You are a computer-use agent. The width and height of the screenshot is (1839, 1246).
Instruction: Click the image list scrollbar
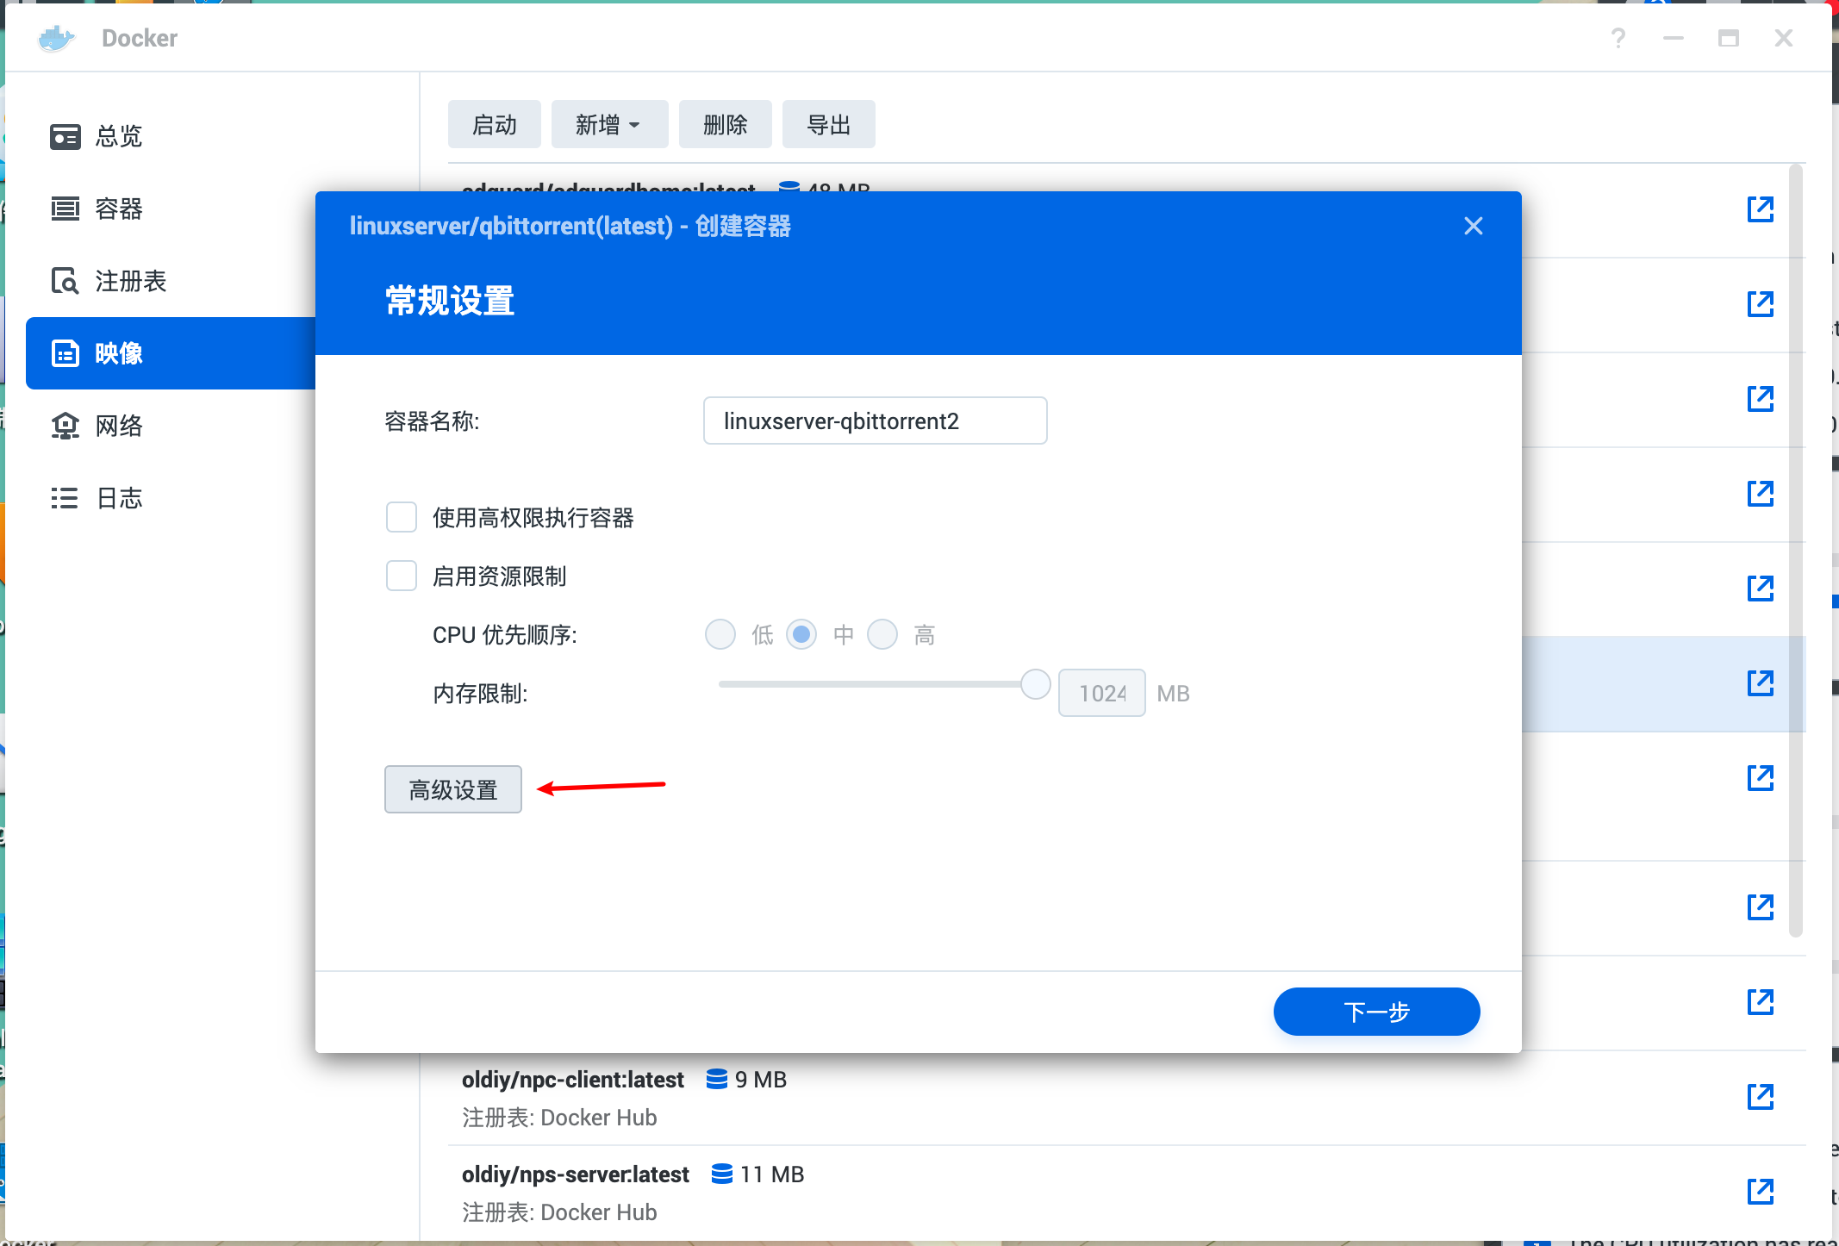click(x=1796, y=551)
